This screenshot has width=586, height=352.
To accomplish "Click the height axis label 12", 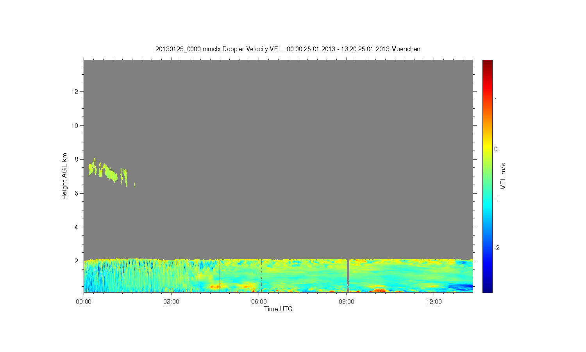I will click(75, 92).
